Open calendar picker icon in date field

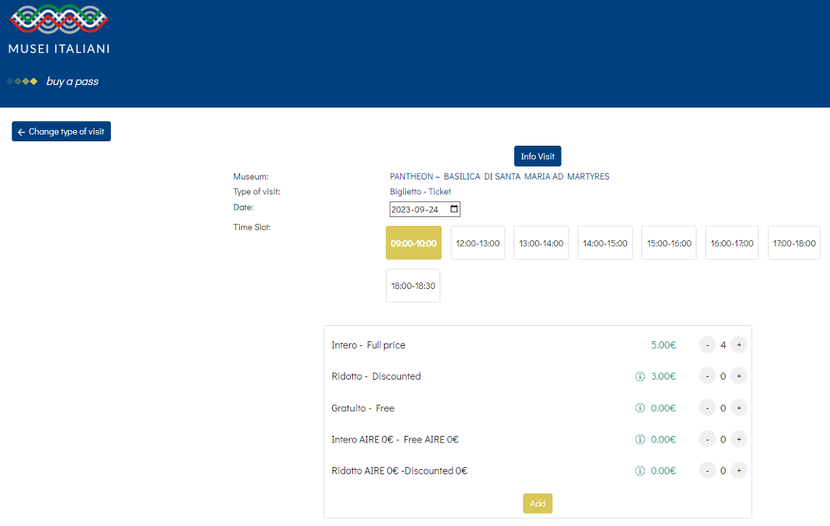pos(454,209)
